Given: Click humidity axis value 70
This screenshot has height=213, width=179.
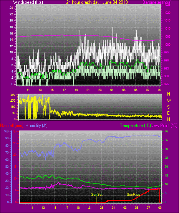Looking at the screenshot, I should [7, 152].
